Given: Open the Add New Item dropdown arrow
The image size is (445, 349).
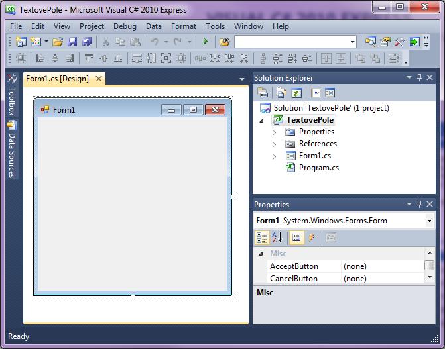Looking at the screenshot, I should pyautogui.click(x=46, y=42).
